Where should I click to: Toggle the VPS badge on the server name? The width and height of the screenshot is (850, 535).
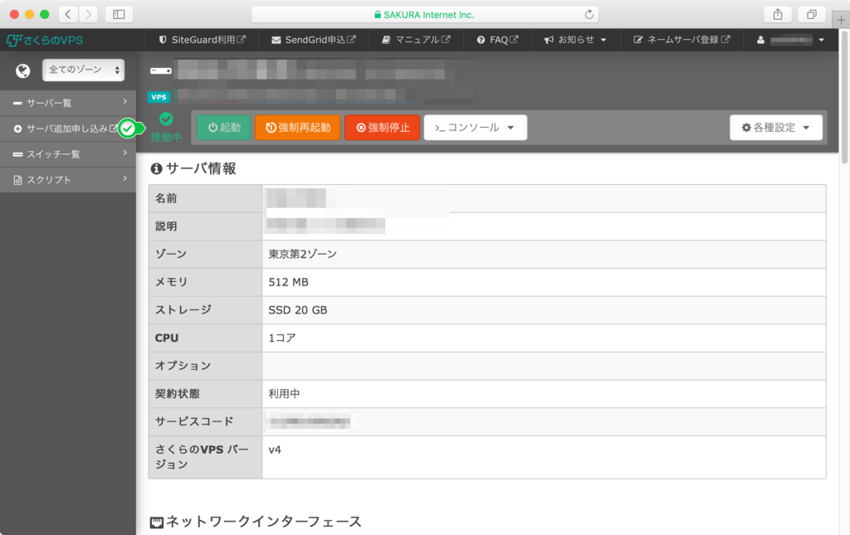[x=159, y=97]
